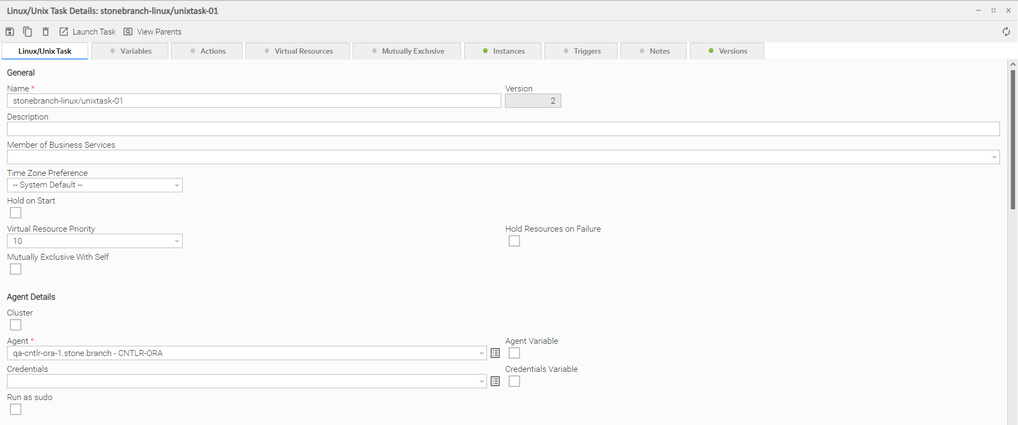1018x425 pixels.
Task: Click the Launch Task icon
Action: pos(64,32)
